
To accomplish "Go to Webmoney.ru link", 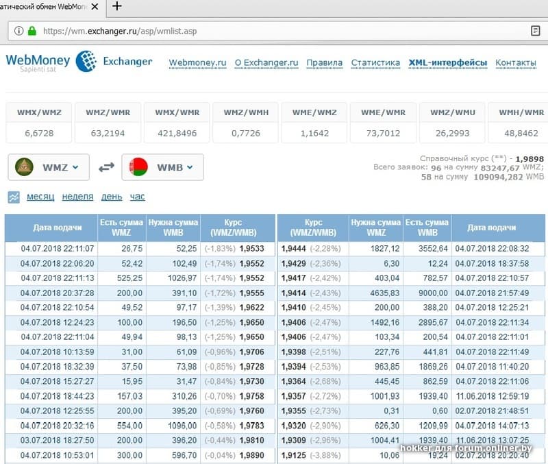I will coord(197,62).
